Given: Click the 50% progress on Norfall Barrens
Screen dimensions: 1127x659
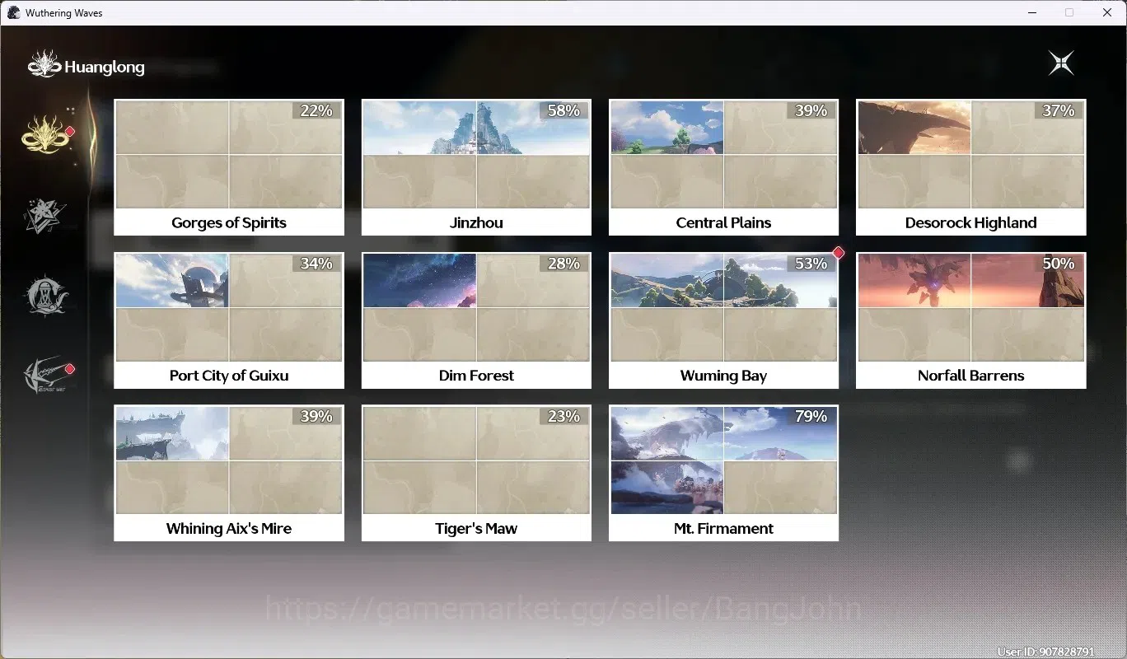Looking at the screenshot, I should click(1058, 264).
